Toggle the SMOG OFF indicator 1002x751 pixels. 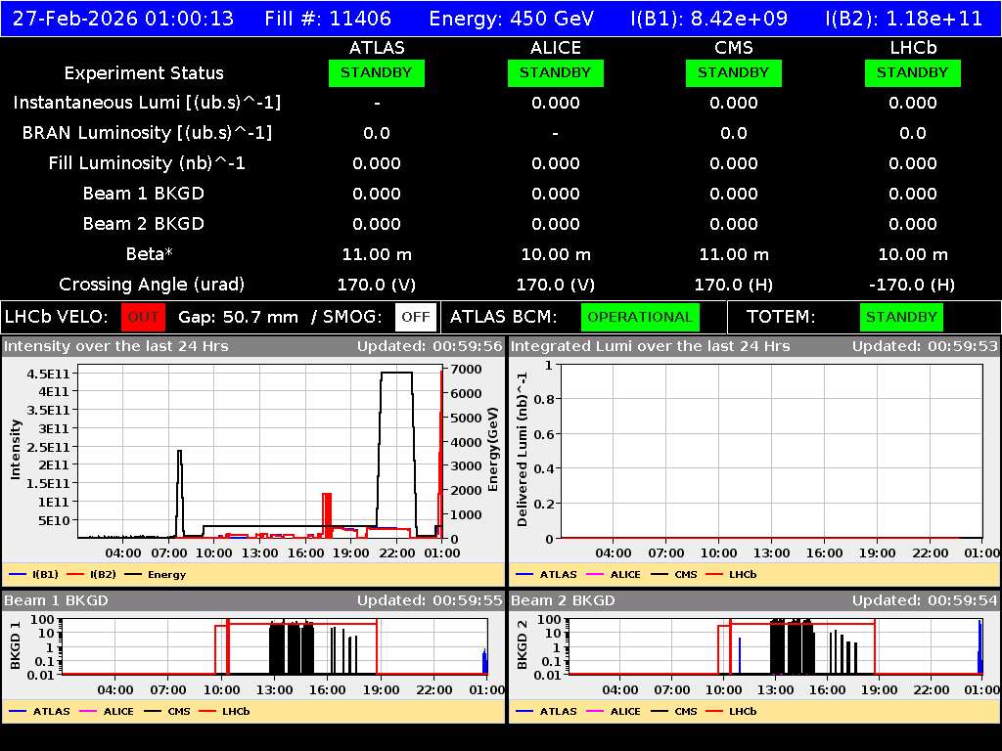pos(417,317)
